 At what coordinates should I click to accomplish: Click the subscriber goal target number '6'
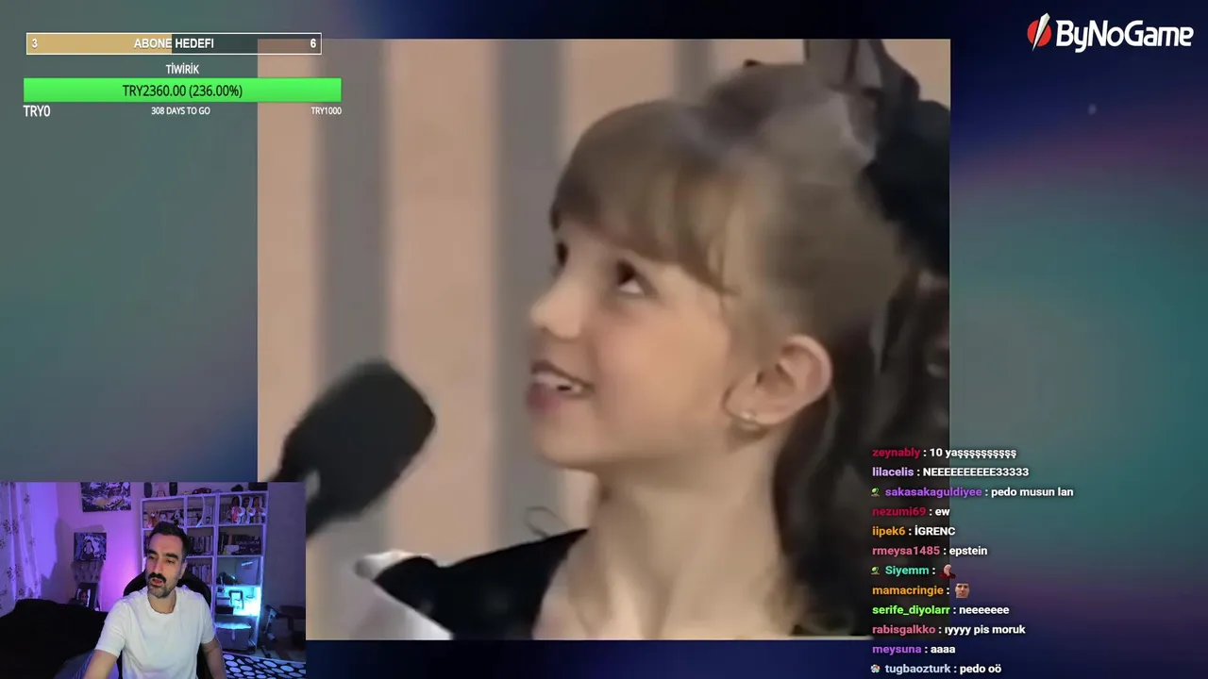(x=313, y=43)
